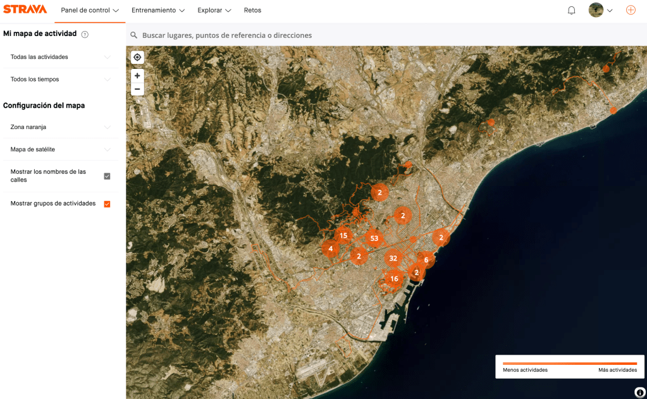Open the Panel de control menu

pos(89,11)
